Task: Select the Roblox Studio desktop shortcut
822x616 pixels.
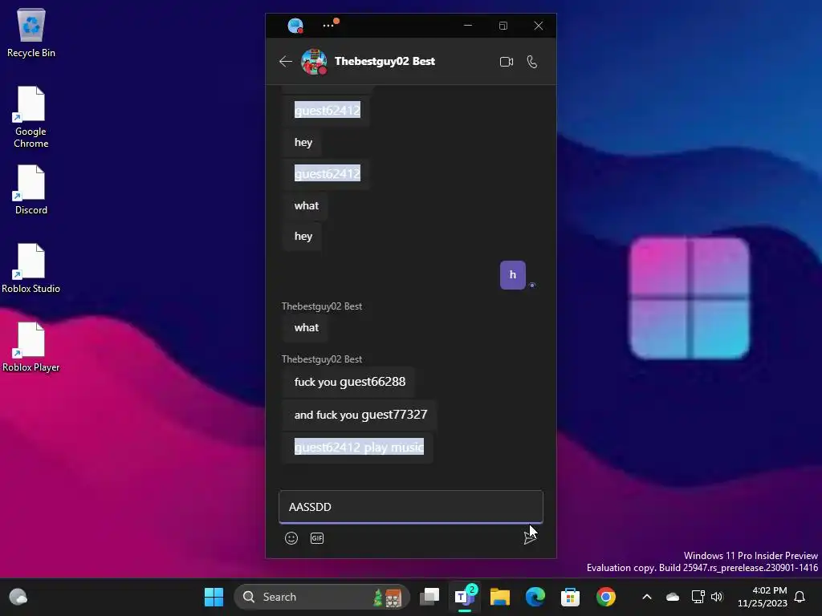Action: coord(31,268)
